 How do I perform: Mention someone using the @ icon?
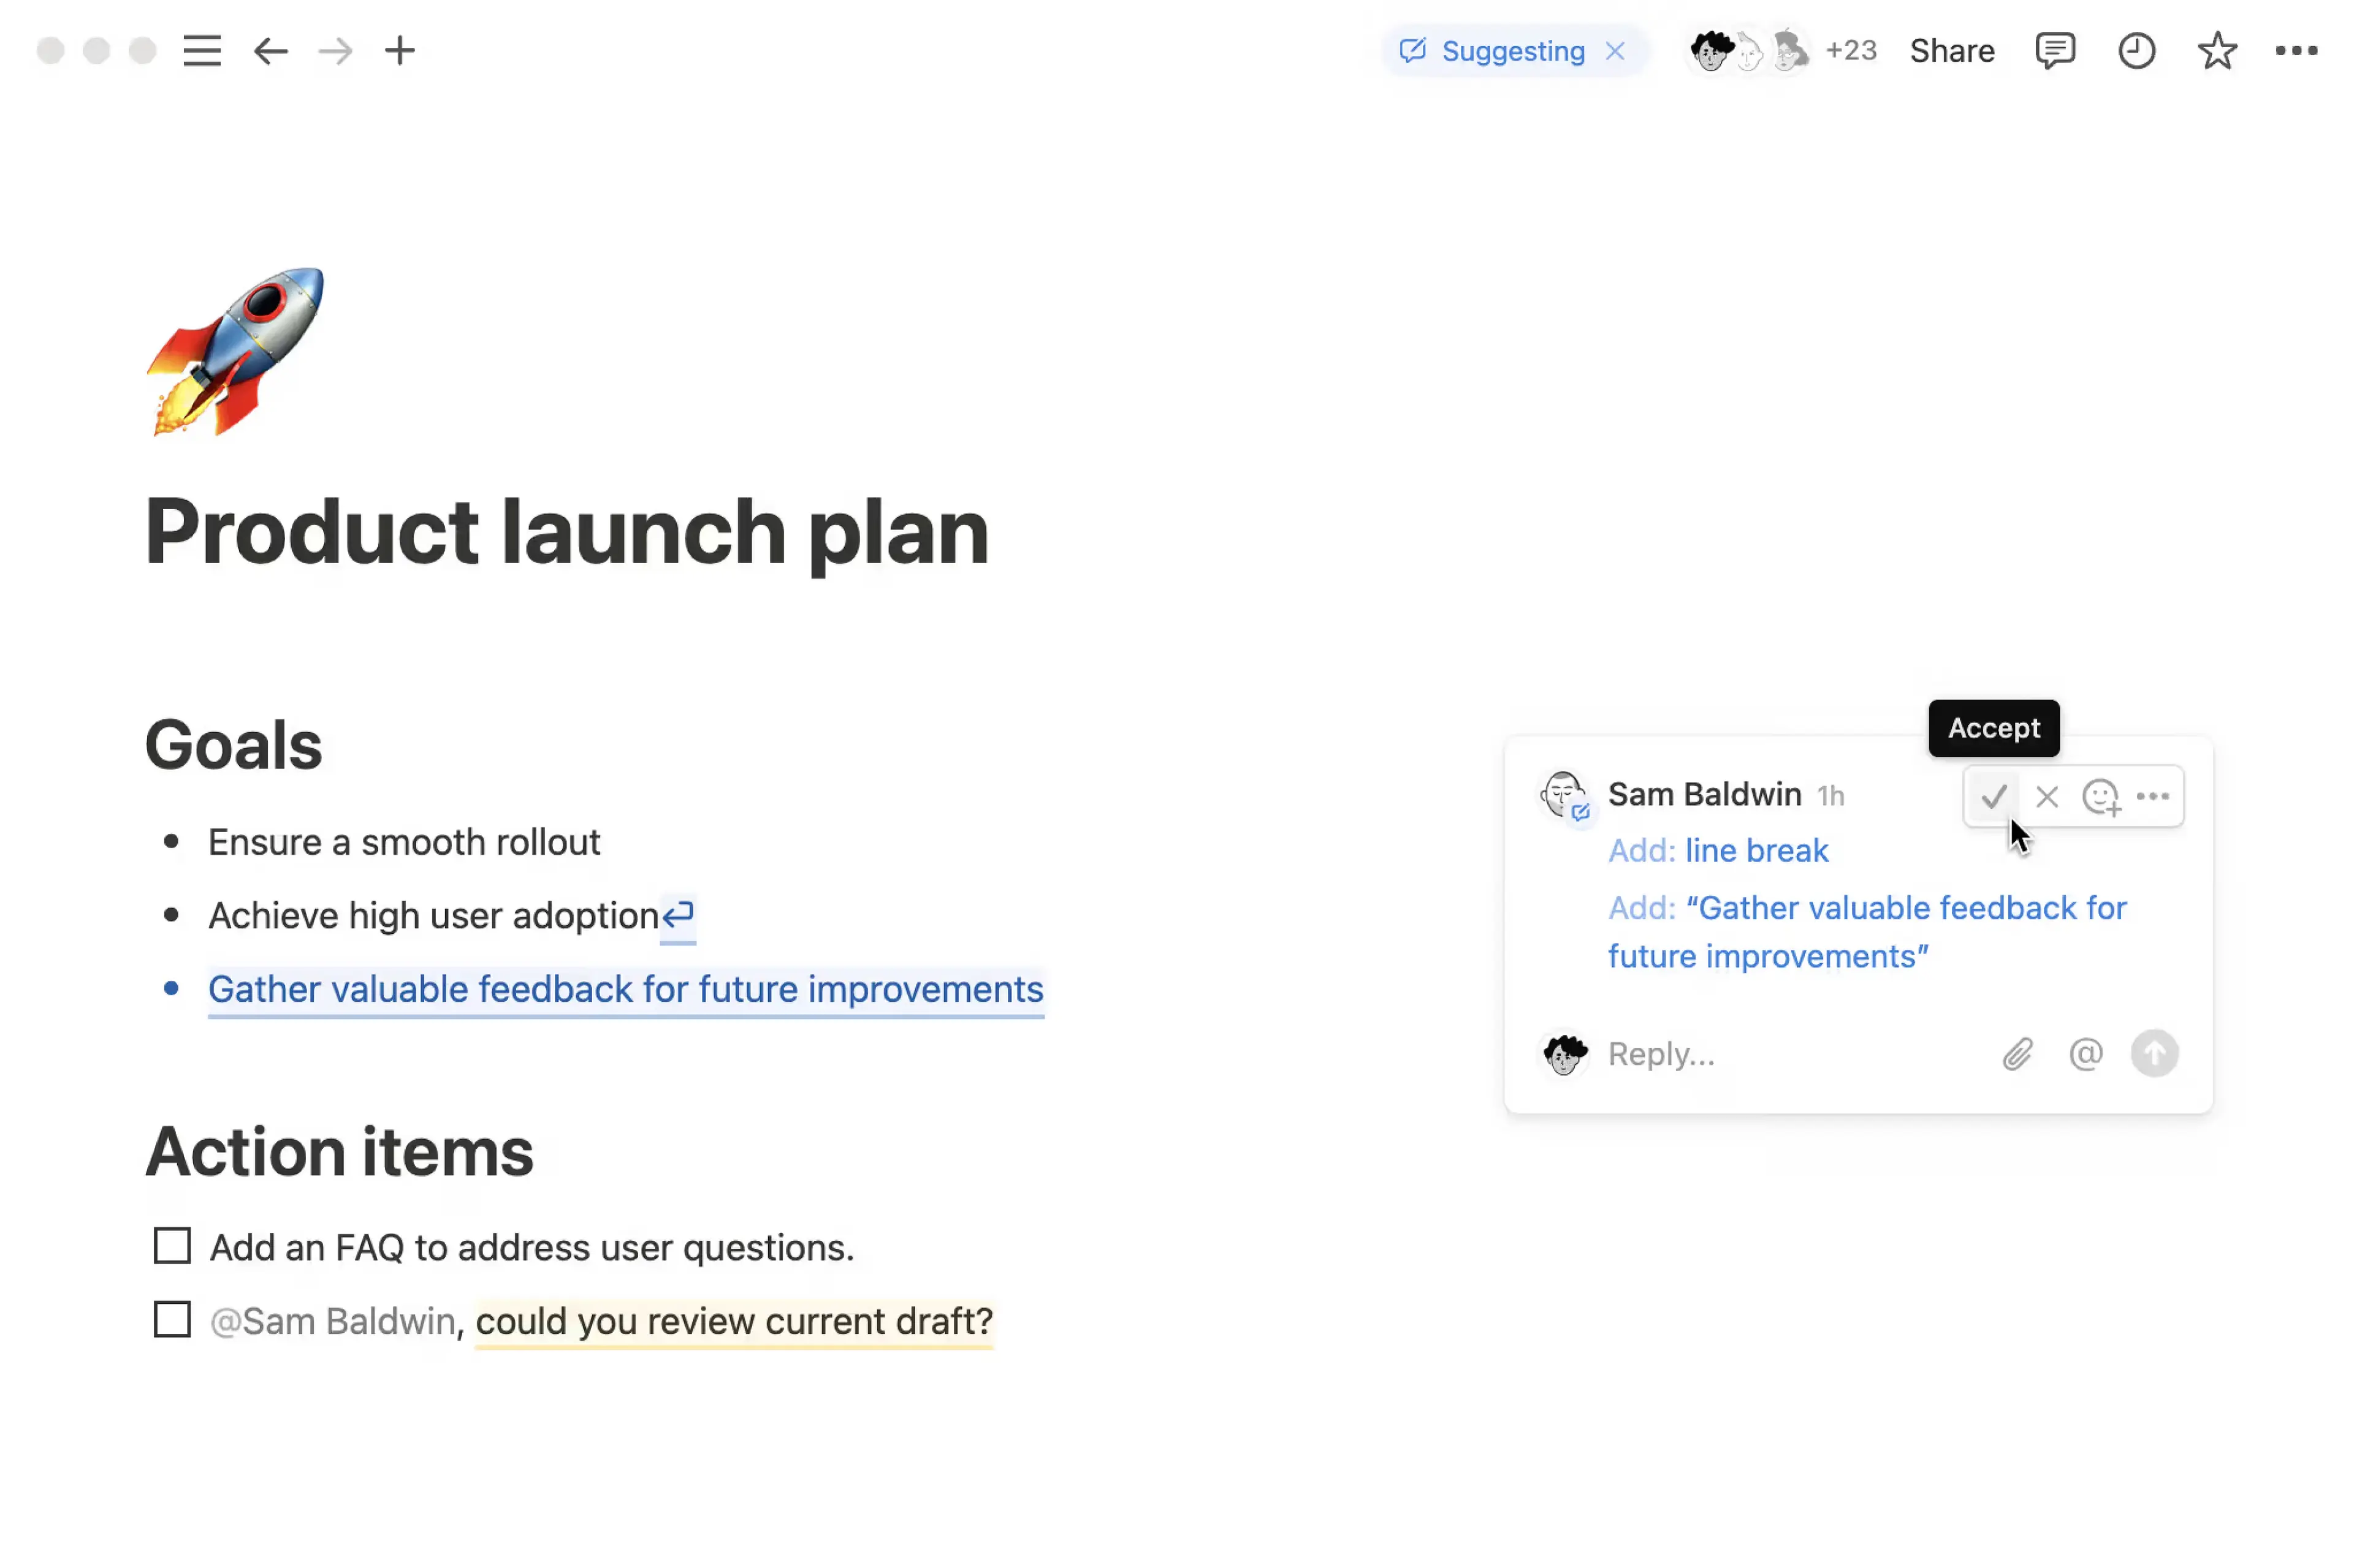coord(2085,1054)
